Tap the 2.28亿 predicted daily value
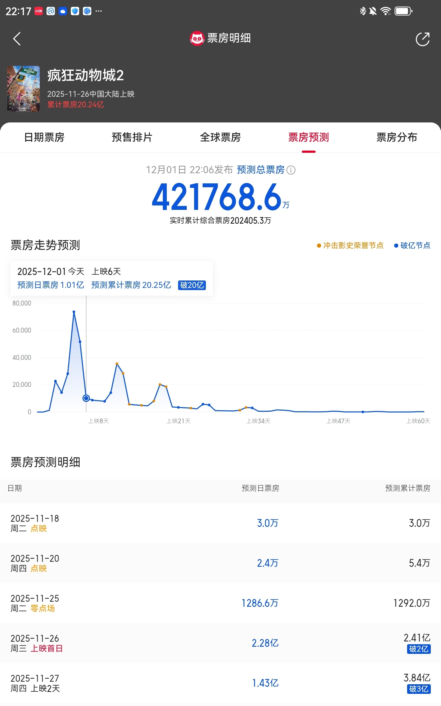441x706 pixels. coord(265,643)
